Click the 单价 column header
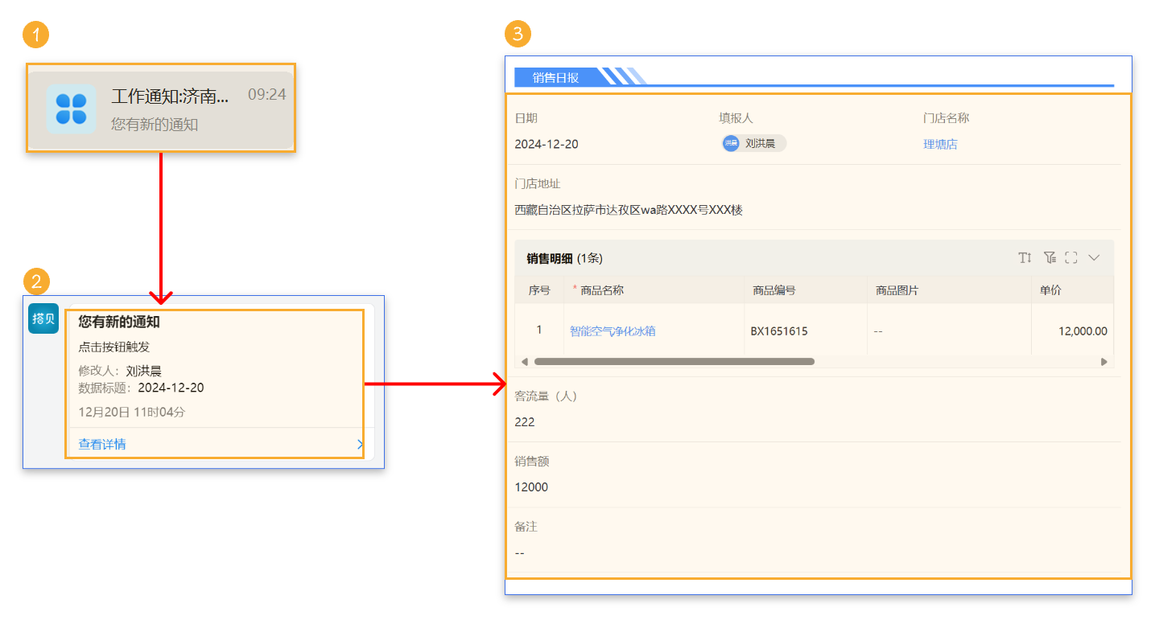 pos(1050,290)
